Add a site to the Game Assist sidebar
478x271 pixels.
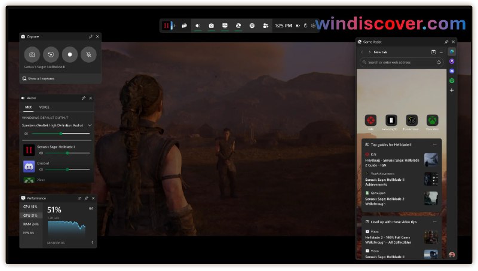click(x=452, y=91)
